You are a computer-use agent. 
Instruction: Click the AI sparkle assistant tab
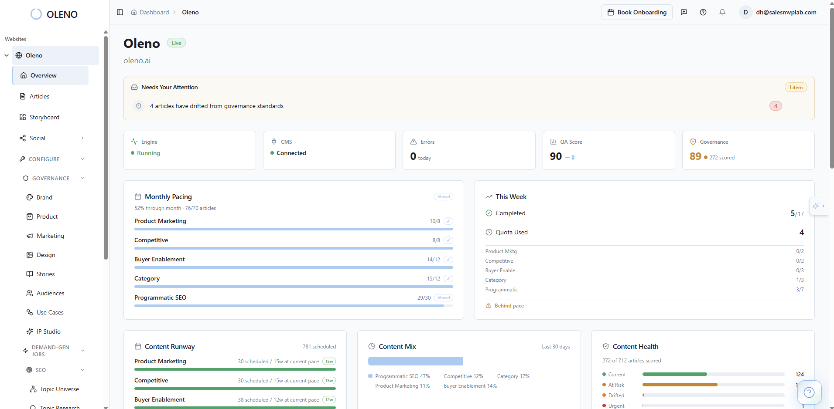pos(816,206)
